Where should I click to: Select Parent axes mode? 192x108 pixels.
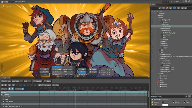click(x=82, y=72)
